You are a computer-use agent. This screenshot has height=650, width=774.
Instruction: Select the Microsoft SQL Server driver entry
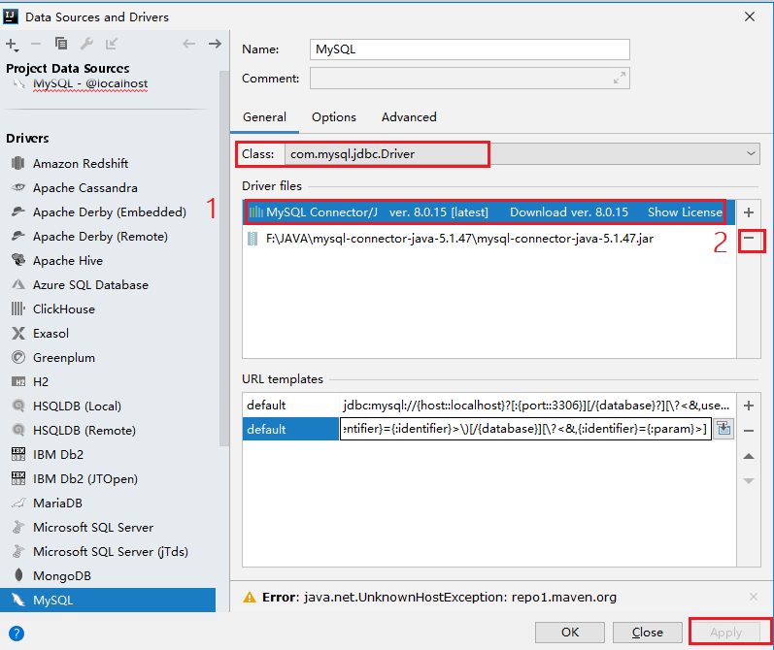tap(93, 527)
